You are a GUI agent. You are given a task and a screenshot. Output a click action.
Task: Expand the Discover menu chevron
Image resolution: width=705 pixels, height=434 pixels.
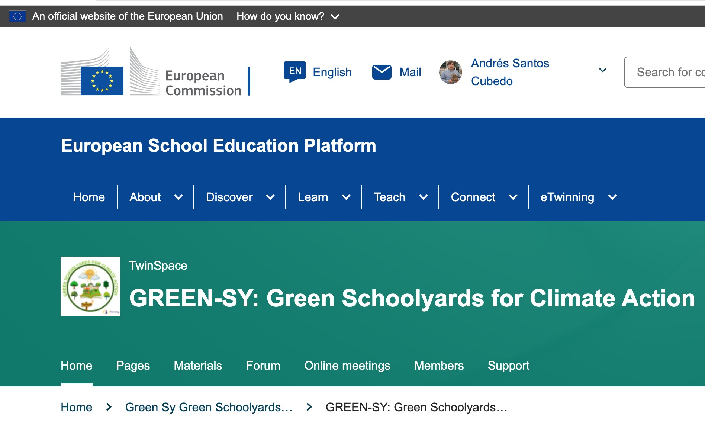270,197
